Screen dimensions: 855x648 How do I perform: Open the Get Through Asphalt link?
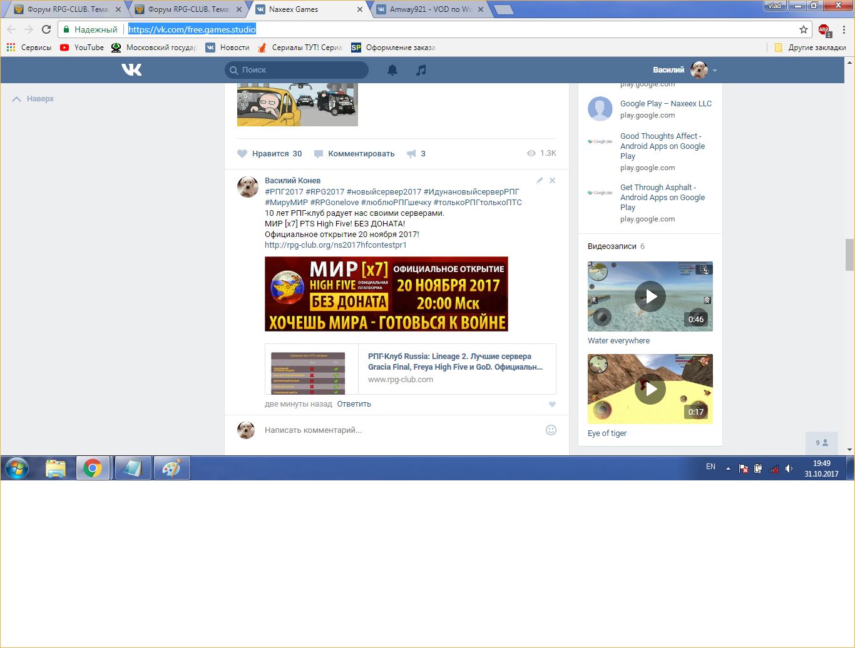pos(662,197)
